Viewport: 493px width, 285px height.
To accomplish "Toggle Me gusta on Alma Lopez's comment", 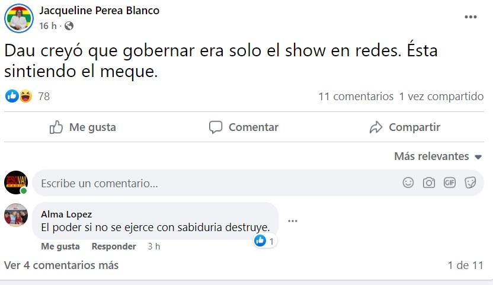I will click(60, 246).
